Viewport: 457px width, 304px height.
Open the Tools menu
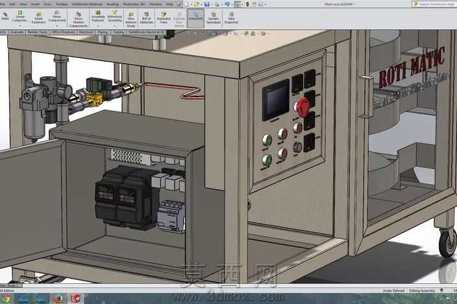click(x=47, y=4)
